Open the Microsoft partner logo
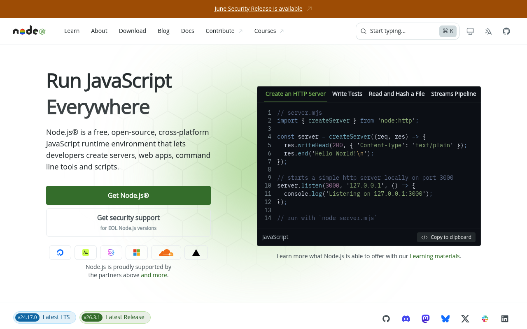 point(137,253)
